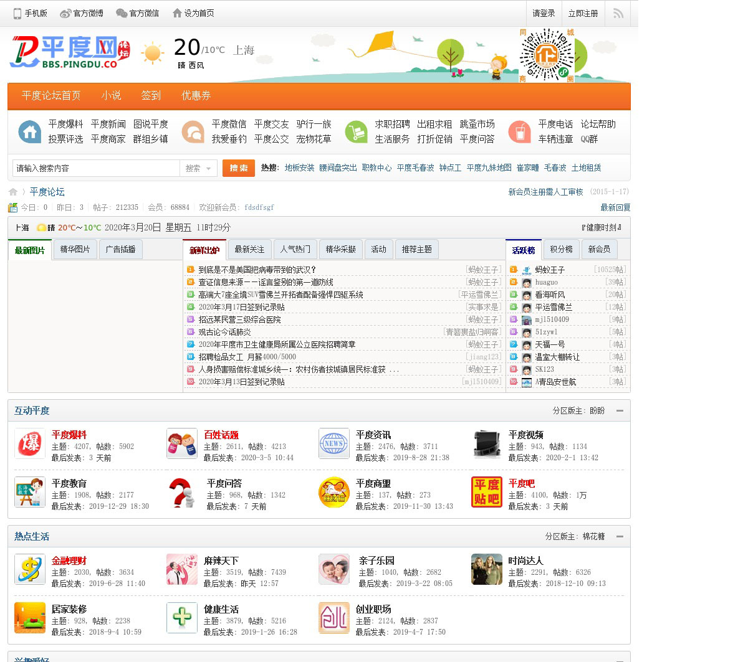Viewport: 748px width, 662px height.
Task: Open the 金融理财 dollar sign icon
Action: point(30,570)
